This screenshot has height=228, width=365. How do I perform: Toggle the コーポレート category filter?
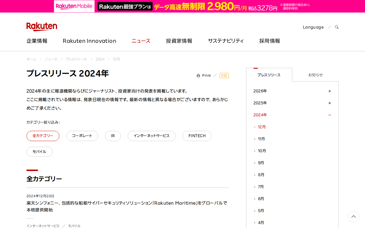pyautogui.click(x=82, y=136)
